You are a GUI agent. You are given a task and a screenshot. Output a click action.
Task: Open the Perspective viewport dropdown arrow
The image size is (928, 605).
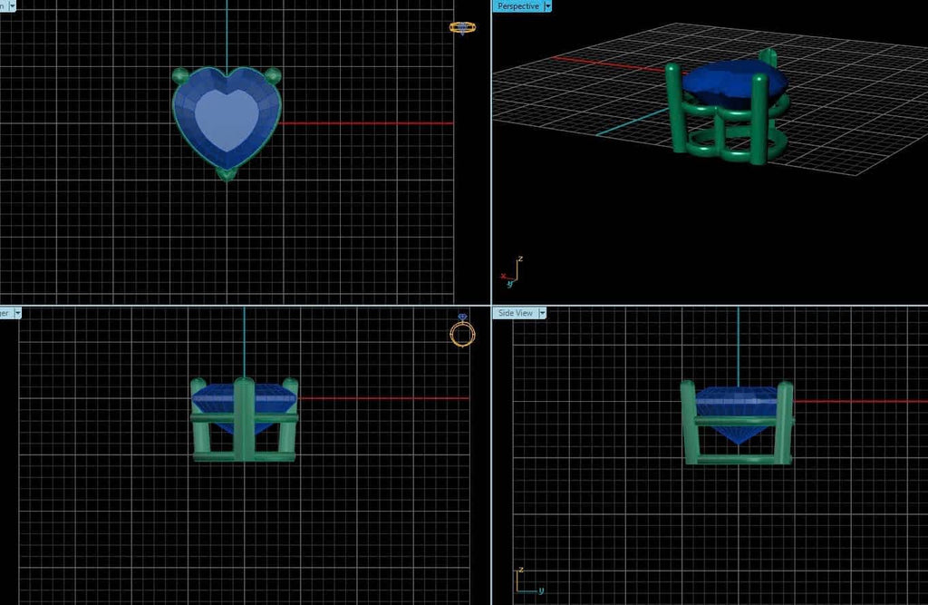pyautogui.click(x=548, y=6)
